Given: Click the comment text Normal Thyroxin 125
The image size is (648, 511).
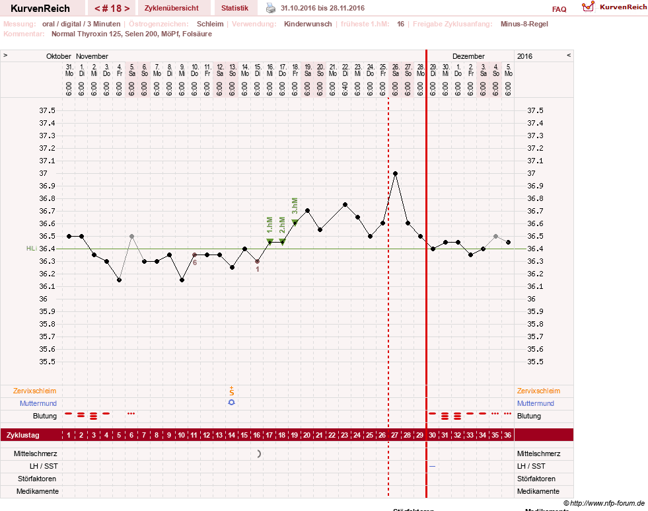Looking at the screenshot, I should 87,34.
